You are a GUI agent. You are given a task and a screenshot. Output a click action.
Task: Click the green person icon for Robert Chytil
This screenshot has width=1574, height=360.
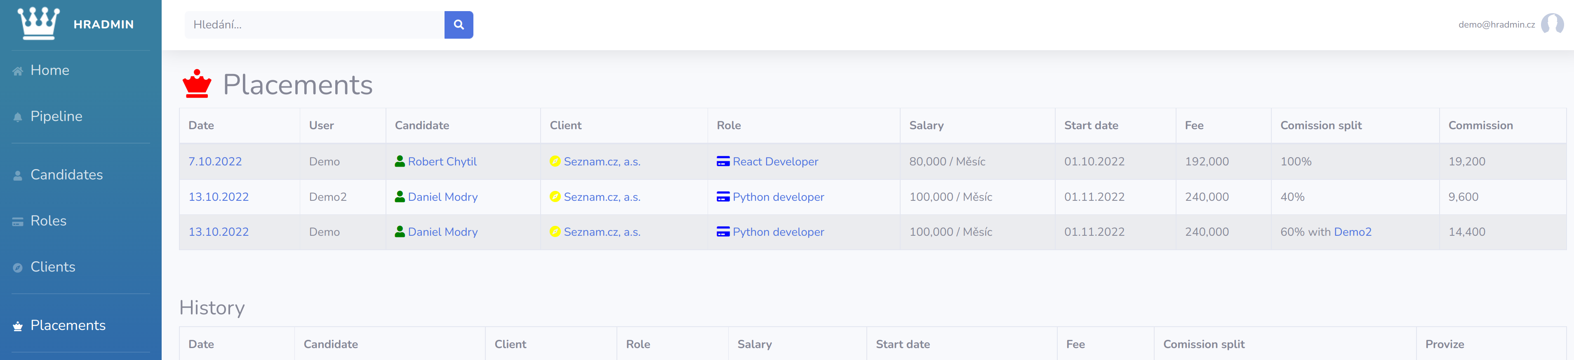[x=400, y=161]
